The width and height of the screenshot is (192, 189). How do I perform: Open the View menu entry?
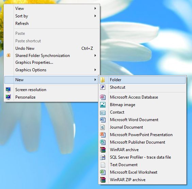pos(52,9)
